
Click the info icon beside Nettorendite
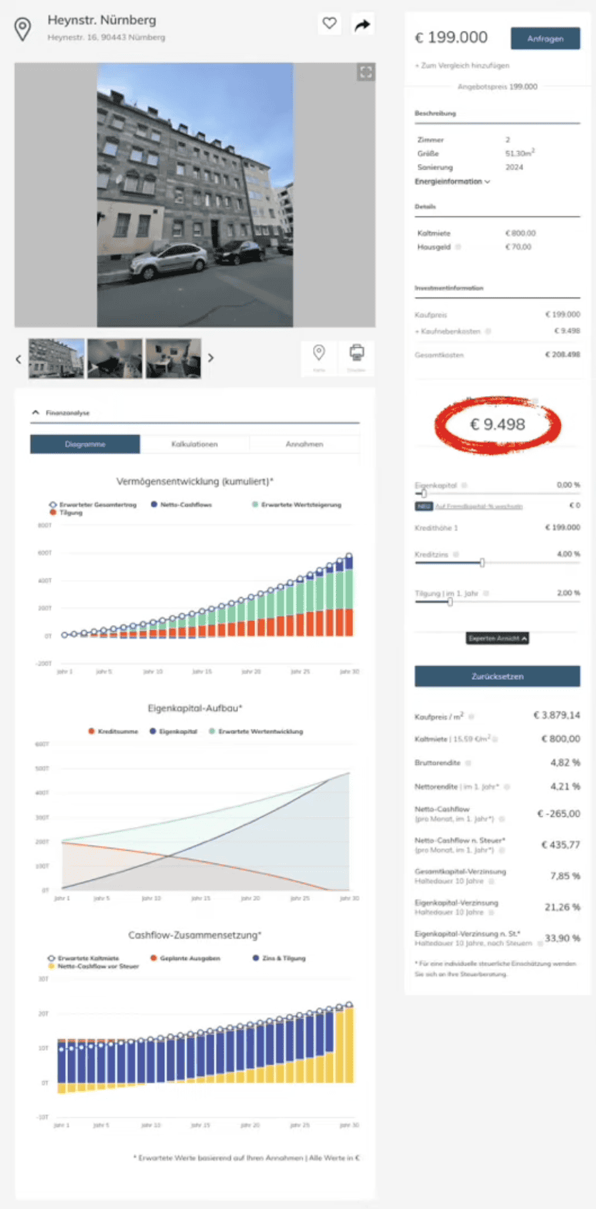507,787
